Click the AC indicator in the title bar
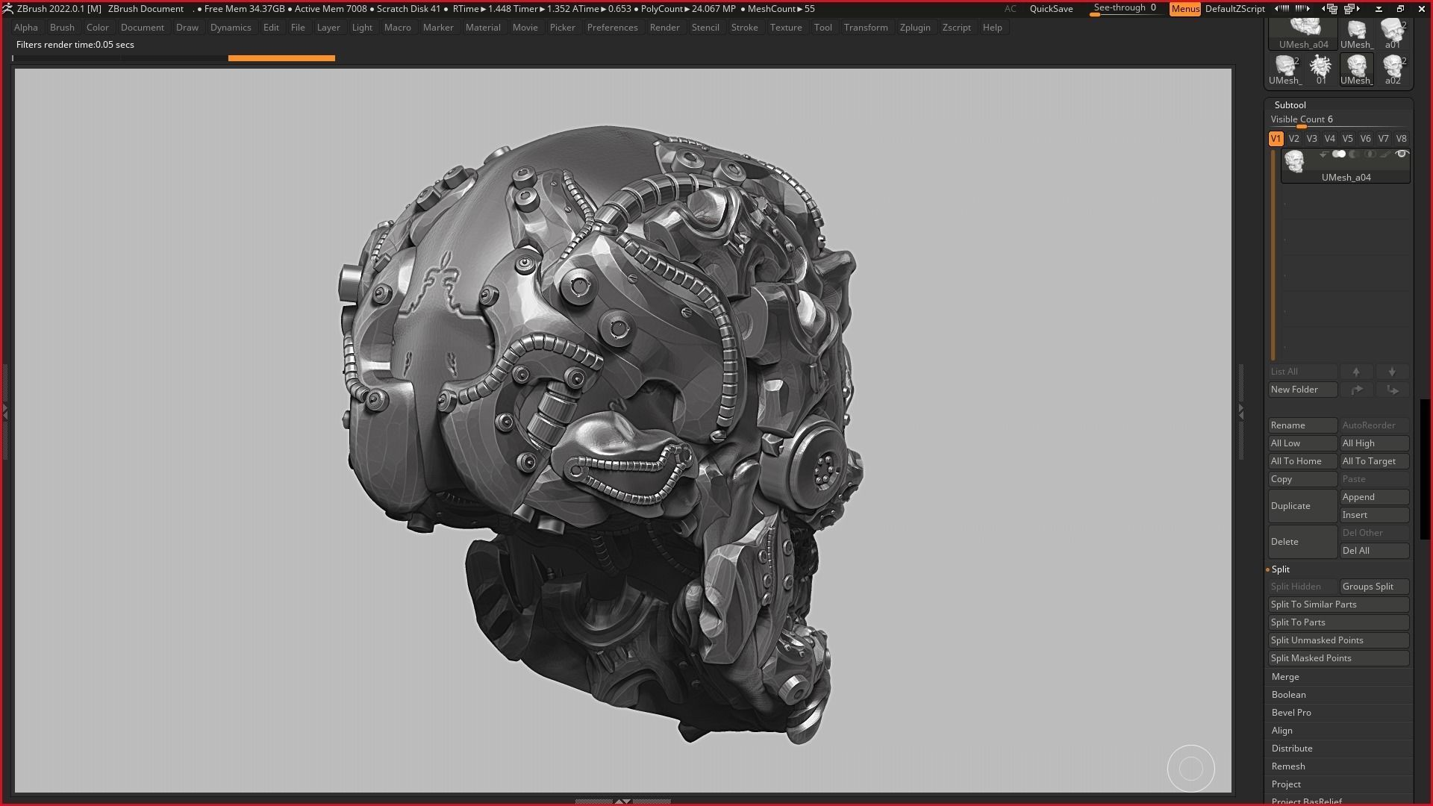 click(1010, 9)
